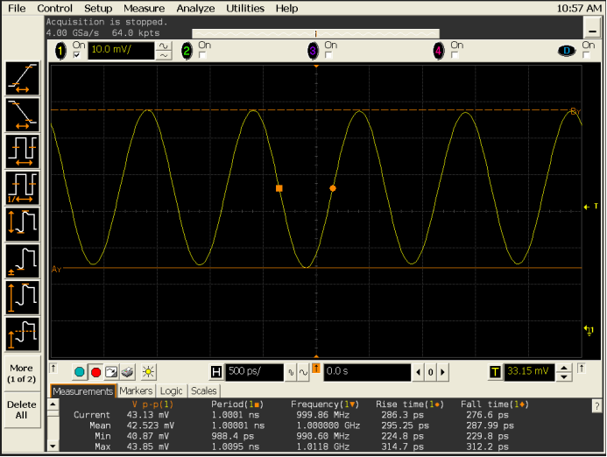The image size is (607, 457).
Task: Open the Analyze menu
Action: pyautogui.click(x=195, y=8)
